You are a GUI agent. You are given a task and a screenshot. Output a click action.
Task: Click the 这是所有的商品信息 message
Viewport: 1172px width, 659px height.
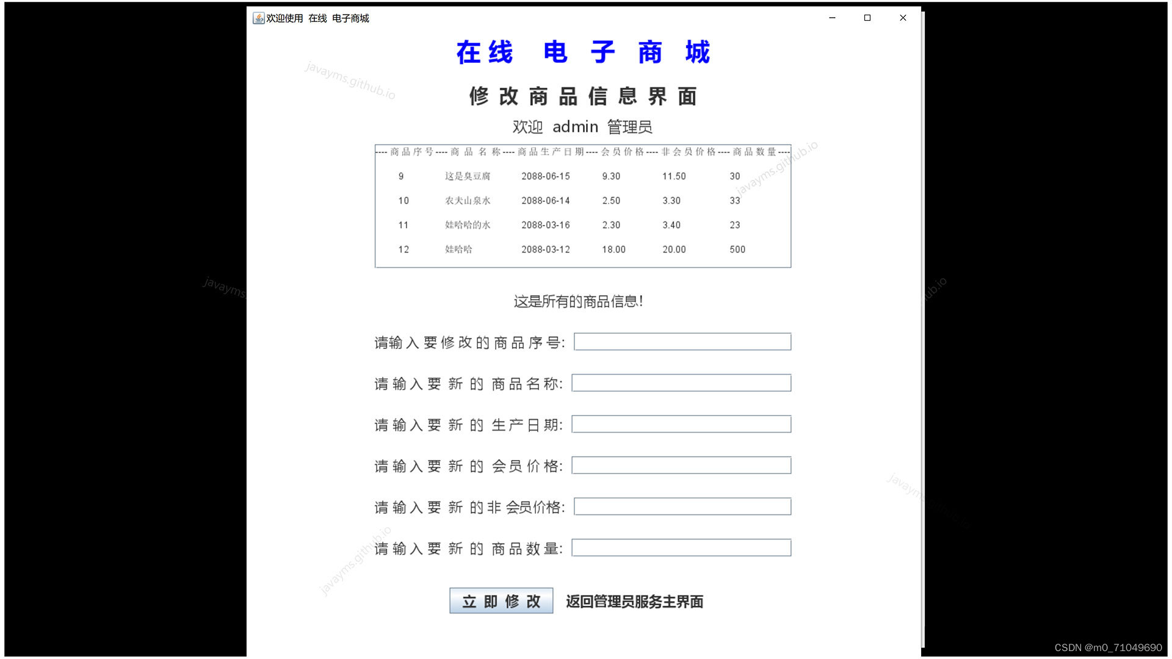coord(578,301)
